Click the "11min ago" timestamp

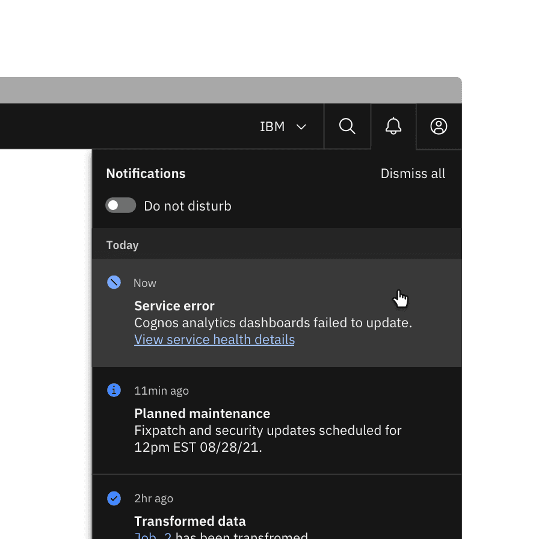[161, 391]
